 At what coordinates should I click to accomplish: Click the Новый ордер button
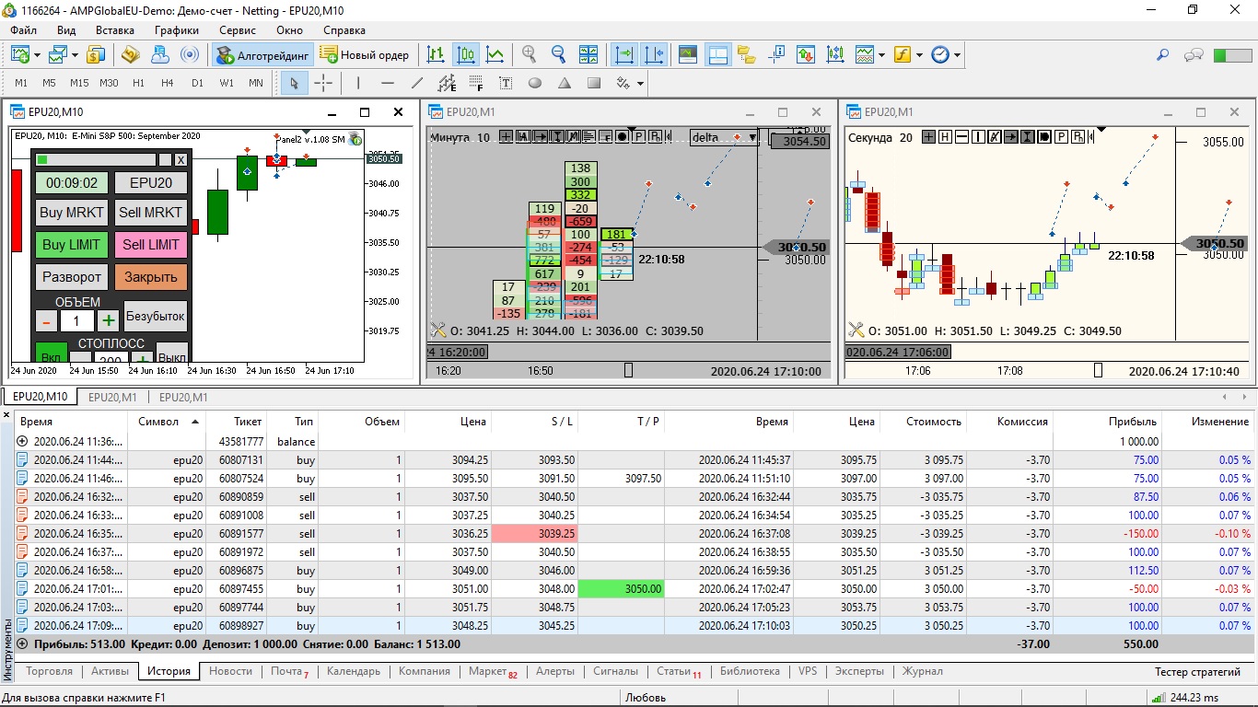(365, 54)
